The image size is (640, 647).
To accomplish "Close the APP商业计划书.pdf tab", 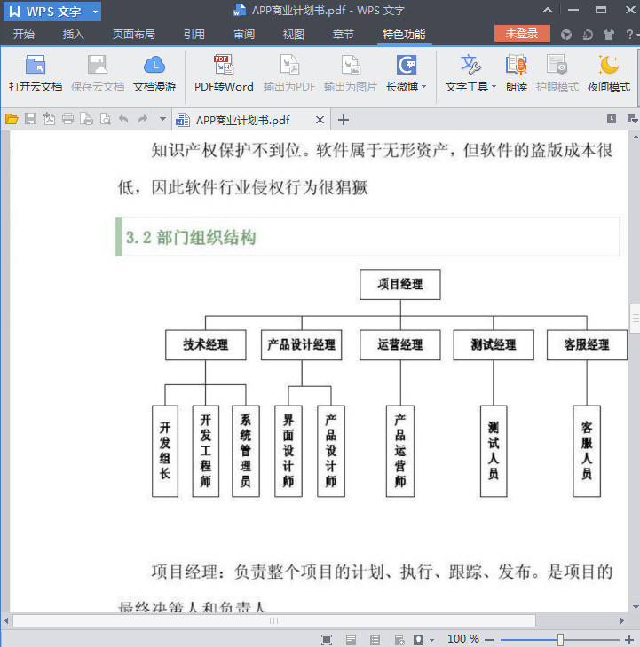I will click(x=320, y=120).
